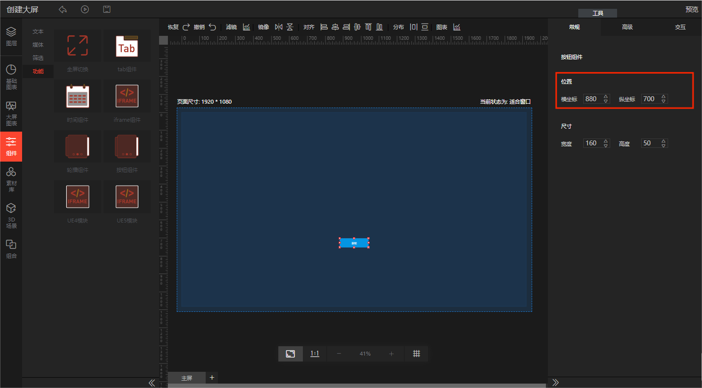
Task: Align left using the first 对齐 icon
Action: (x=324, y=27)
